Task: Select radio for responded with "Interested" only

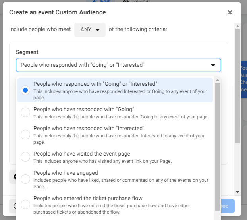Action: 25,135
